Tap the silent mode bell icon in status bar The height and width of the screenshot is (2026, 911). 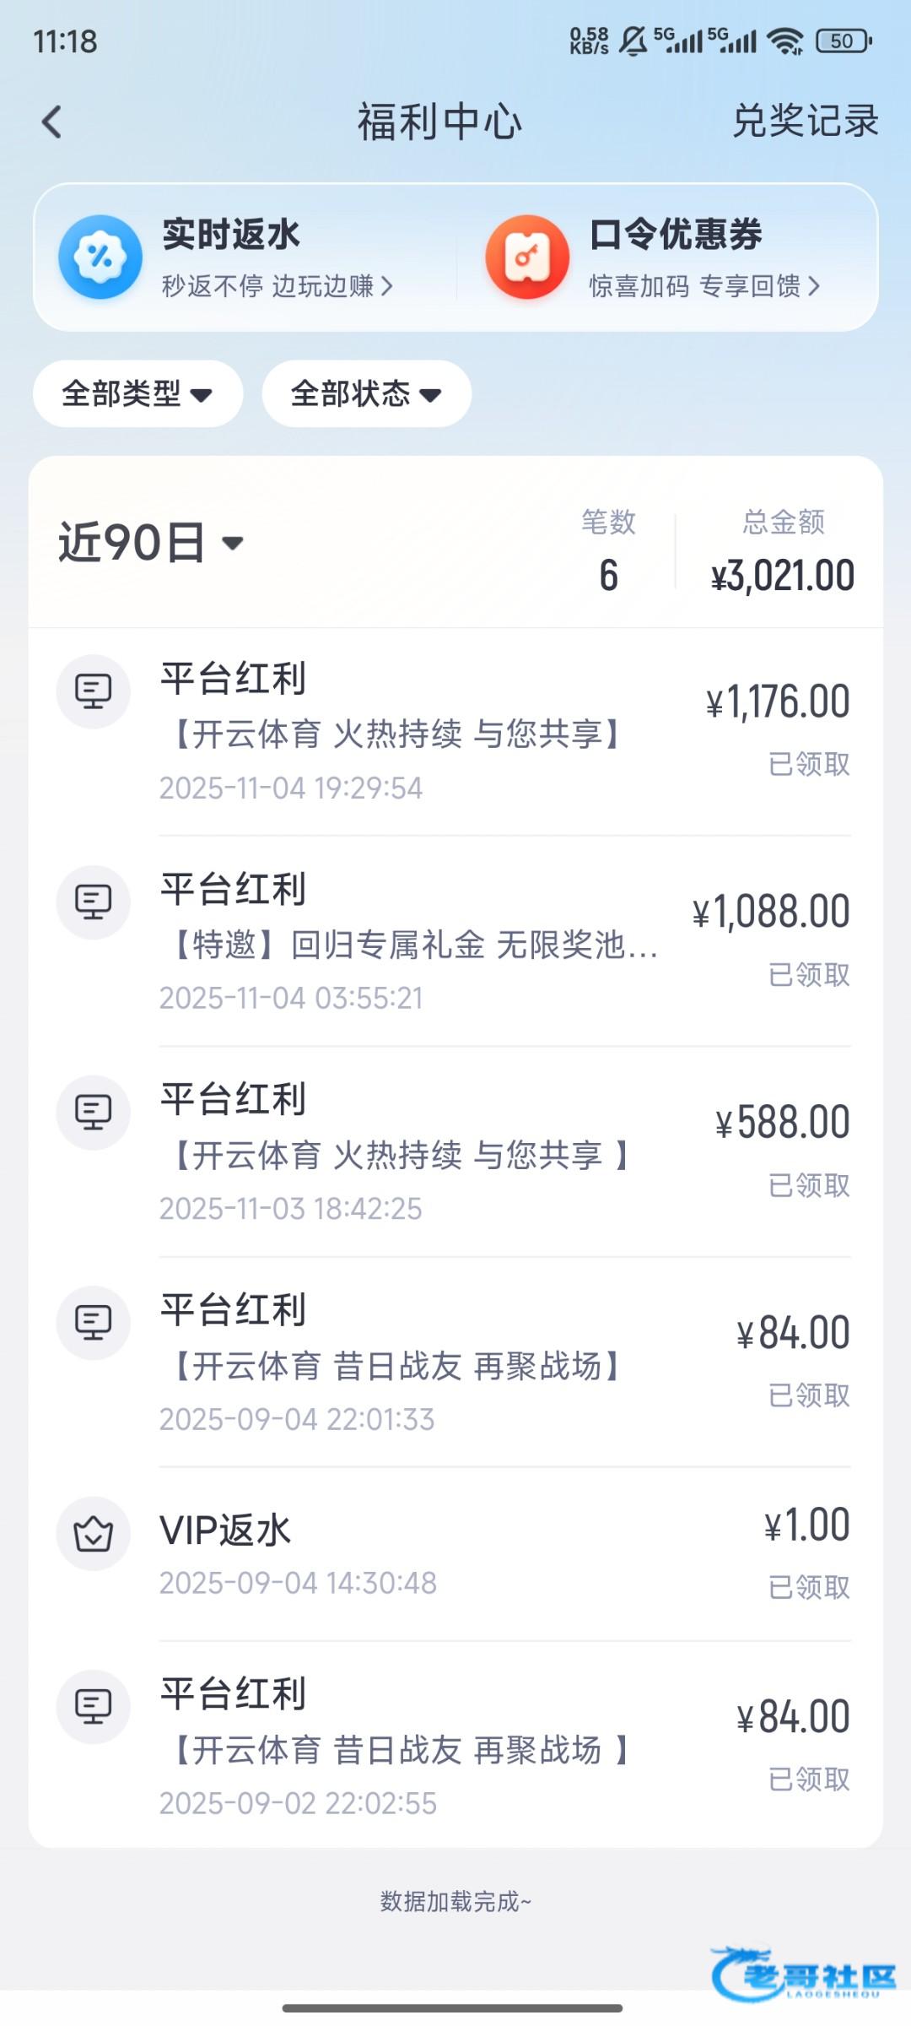coord(633,41)
